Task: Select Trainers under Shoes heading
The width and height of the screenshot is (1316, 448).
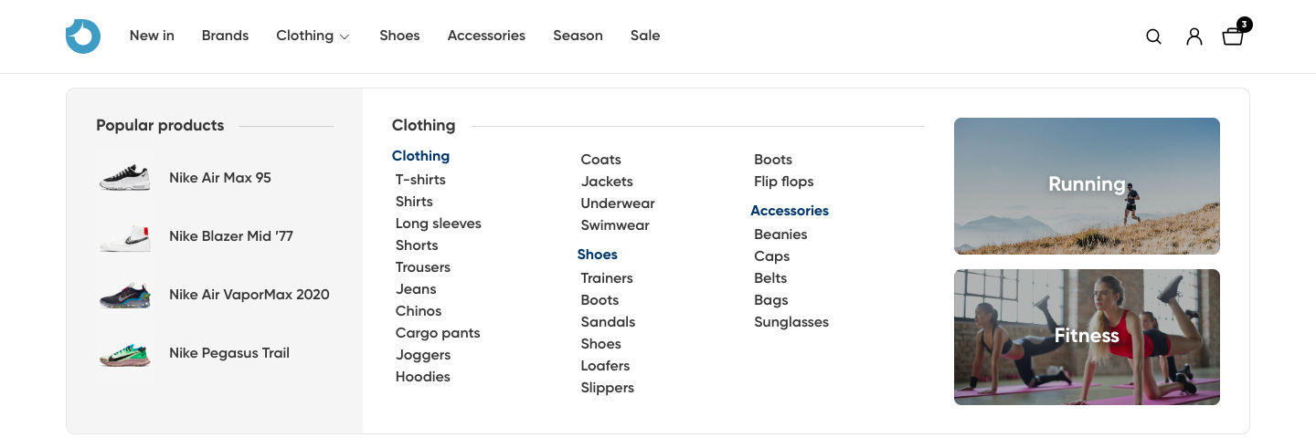Action: pos(607,278)
